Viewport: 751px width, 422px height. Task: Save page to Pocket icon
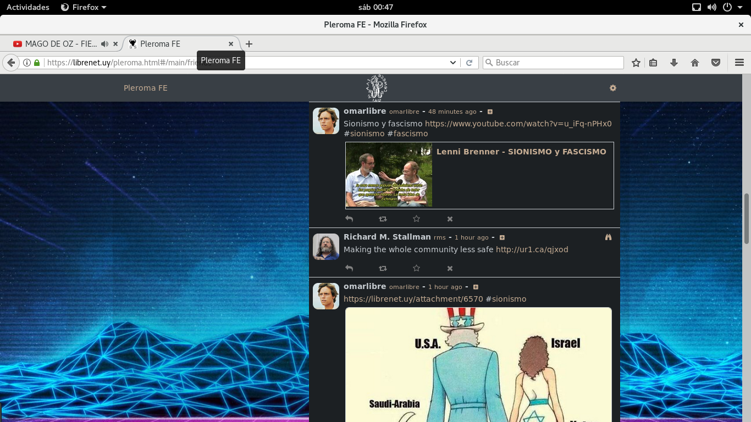click(x=716, y=63)
